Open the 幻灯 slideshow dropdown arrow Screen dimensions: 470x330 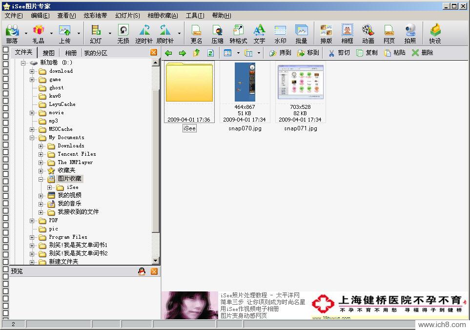[x=110, y=34]
